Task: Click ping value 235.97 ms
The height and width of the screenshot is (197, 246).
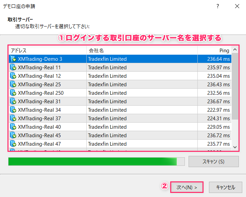Action: click(x=218, y=68)
